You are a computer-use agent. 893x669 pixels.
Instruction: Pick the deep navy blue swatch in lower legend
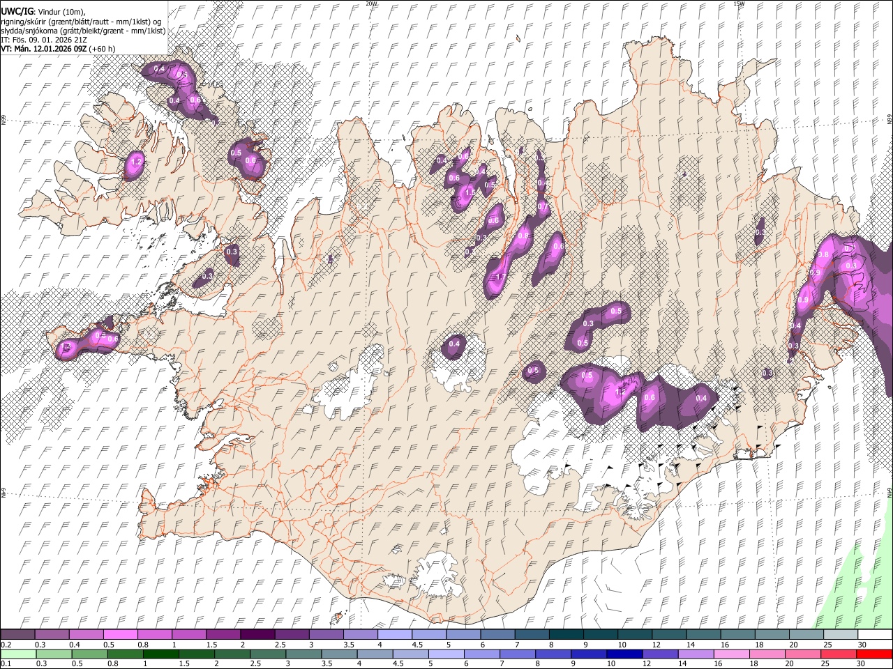(624, 654)
